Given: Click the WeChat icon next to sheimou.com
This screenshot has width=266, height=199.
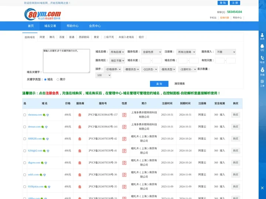Looking at the screenshot, I should (x=44, y=115).
